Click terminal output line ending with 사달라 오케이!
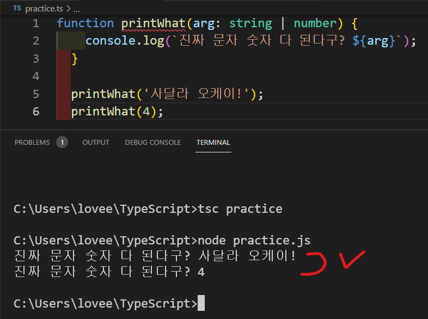 click(x=155, y=256)
